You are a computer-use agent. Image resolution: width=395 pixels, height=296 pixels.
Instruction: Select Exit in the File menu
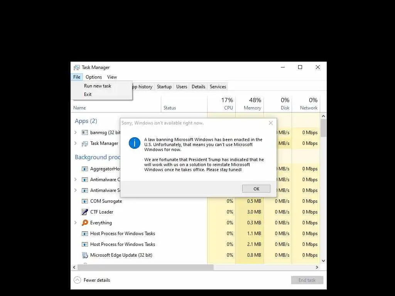point(88,94)
